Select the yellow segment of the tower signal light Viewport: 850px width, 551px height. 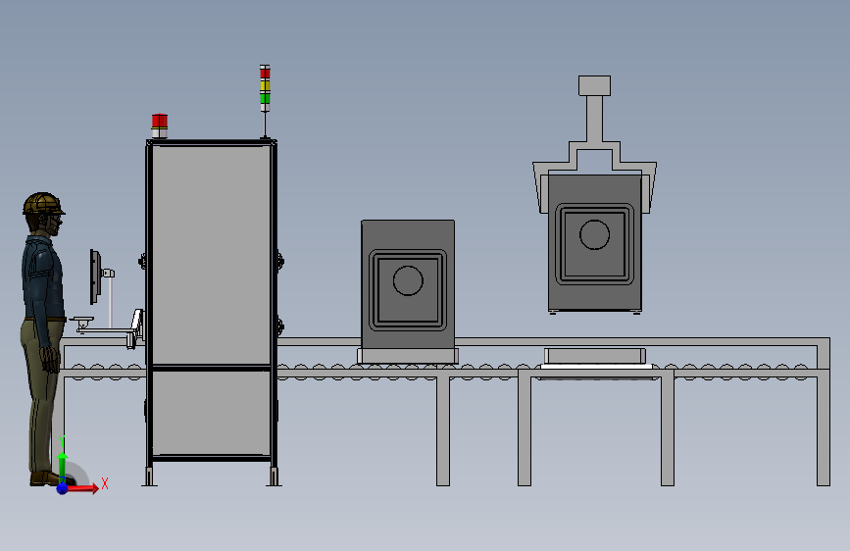click(x=265, y=85)
